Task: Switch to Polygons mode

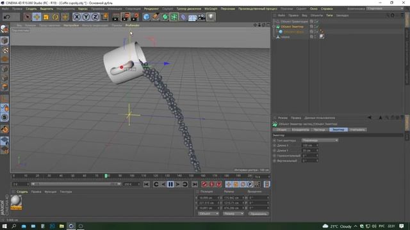Action: tap(4, 87)
